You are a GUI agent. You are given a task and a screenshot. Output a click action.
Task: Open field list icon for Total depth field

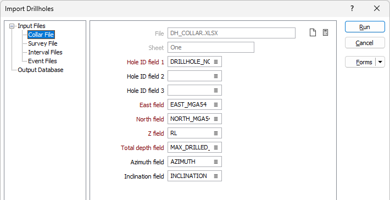tap(216, 147)
